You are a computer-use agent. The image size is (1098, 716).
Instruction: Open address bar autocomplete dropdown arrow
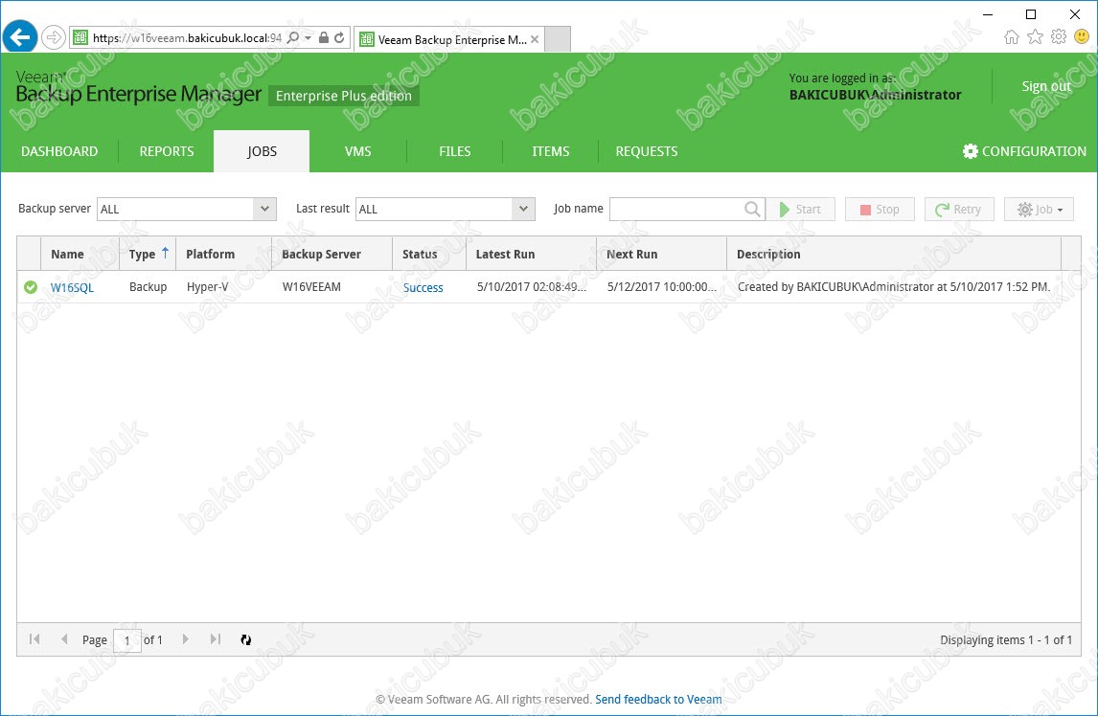click(309, 37)
